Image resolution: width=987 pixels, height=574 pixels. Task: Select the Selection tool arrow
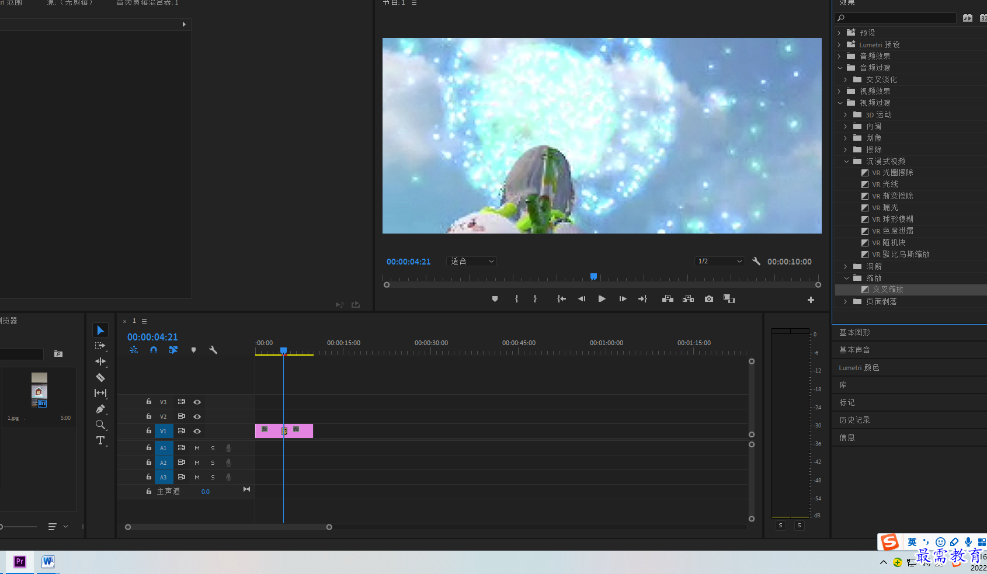tap(100, 331)
